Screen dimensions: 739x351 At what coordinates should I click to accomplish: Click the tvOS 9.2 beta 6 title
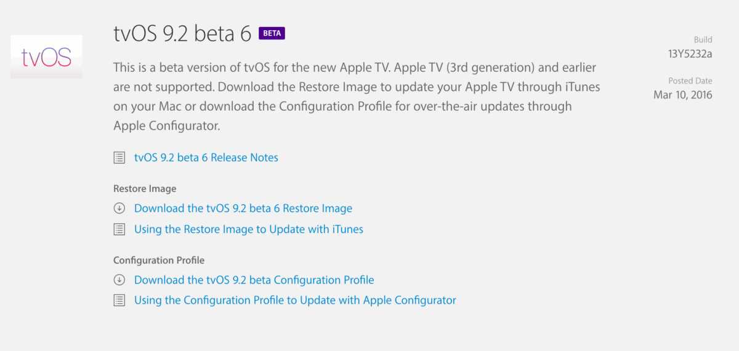[x=182, y=34]
